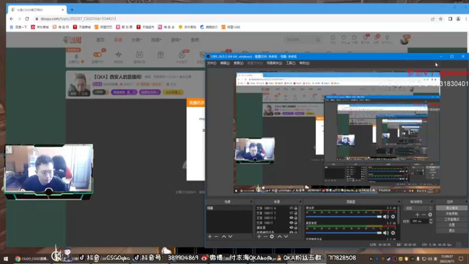
Task: Open settings gear of first mixer channel
Action: 393,216
